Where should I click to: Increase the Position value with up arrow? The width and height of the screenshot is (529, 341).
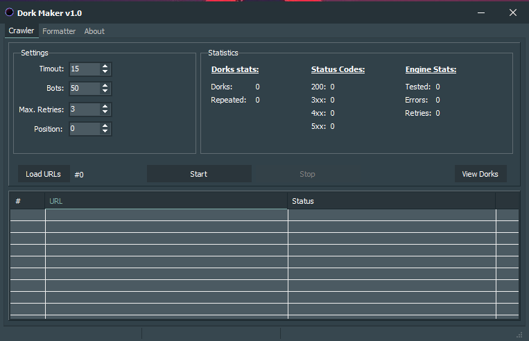[105, 126]
